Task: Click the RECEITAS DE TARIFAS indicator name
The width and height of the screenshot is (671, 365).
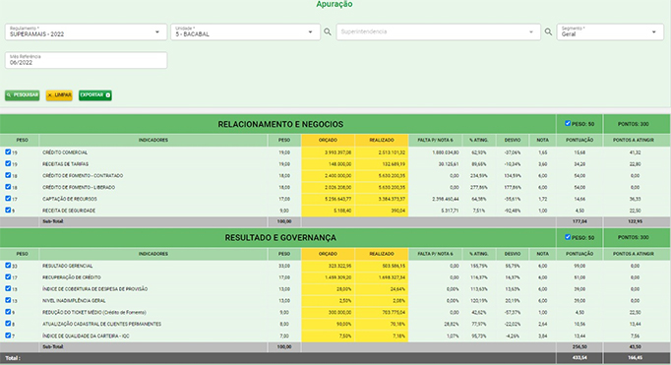Action: point(66,164)
